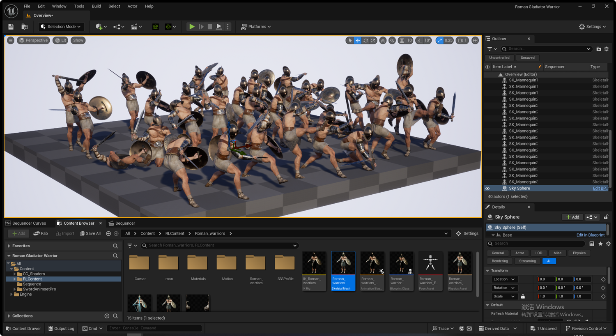This screenshot has height=336, width=616.
Task: Open the camera speed setting in viewport
Action: pos(462,40)
